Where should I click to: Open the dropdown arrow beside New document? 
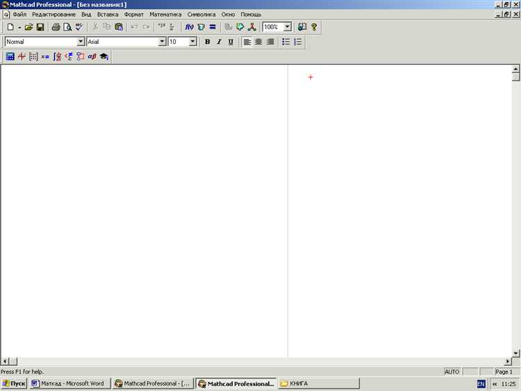19,27
